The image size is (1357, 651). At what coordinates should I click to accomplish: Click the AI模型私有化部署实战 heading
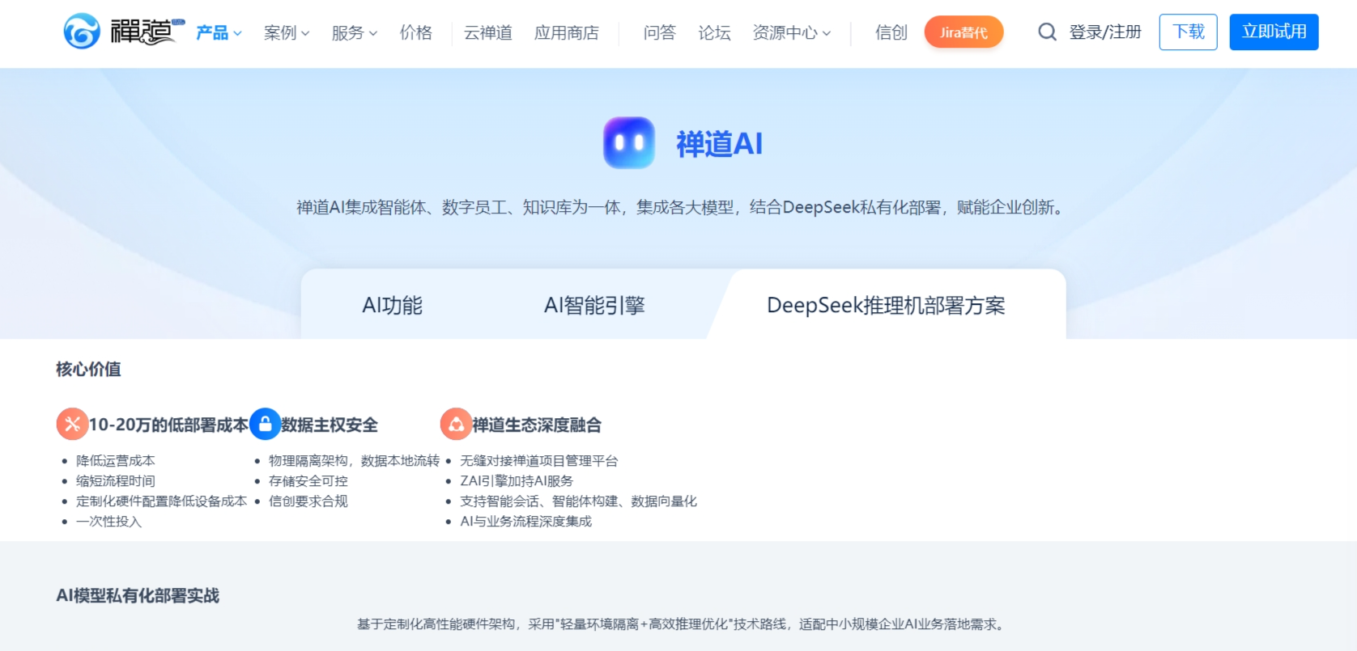click(x=138, y=596)
